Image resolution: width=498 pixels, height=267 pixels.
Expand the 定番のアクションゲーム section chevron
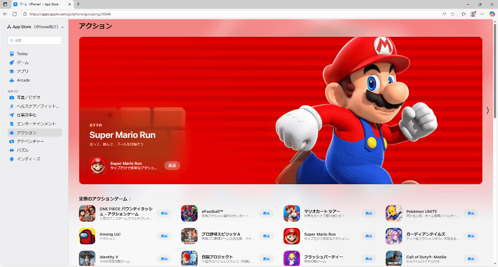tap(130, 199)
